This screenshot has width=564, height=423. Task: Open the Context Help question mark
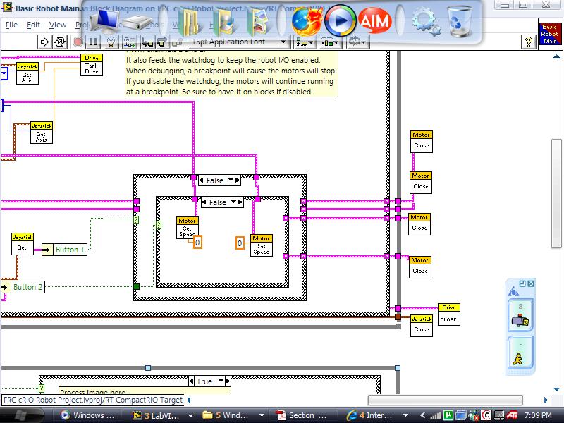[x=528, y=42]
